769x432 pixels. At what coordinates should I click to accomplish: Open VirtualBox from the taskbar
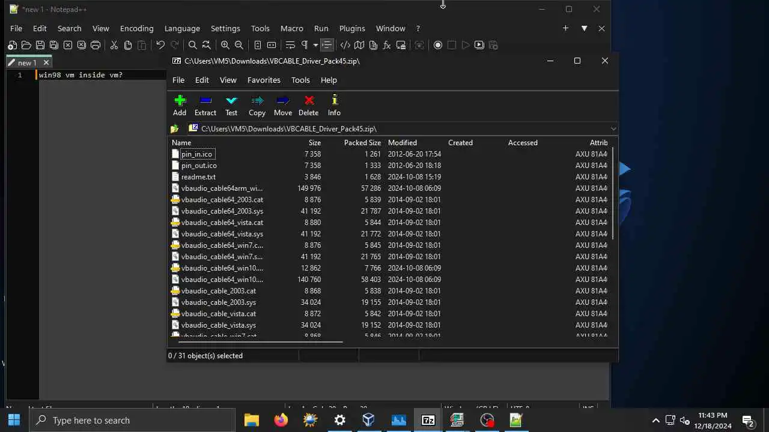point(369,420)
